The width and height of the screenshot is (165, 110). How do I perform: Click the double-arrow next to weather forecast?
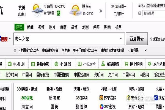tap(101, 11)
